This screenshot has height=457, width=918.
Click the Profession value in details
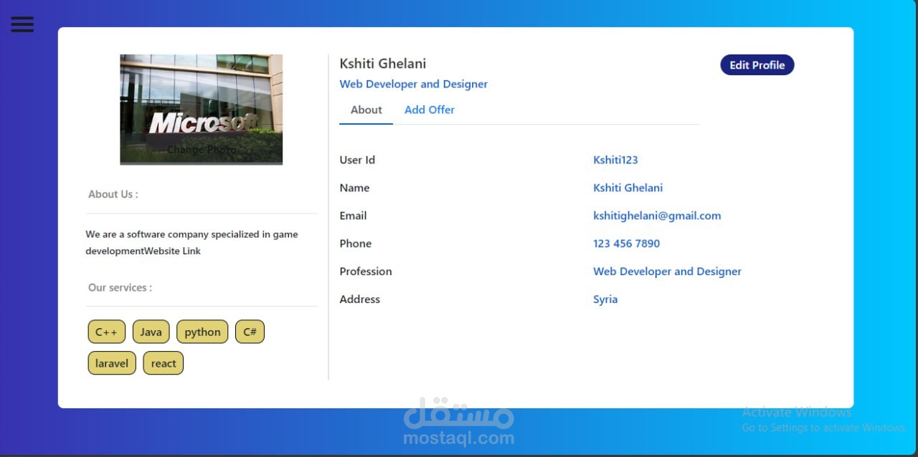pyautogui.click(x=667, y=271)
